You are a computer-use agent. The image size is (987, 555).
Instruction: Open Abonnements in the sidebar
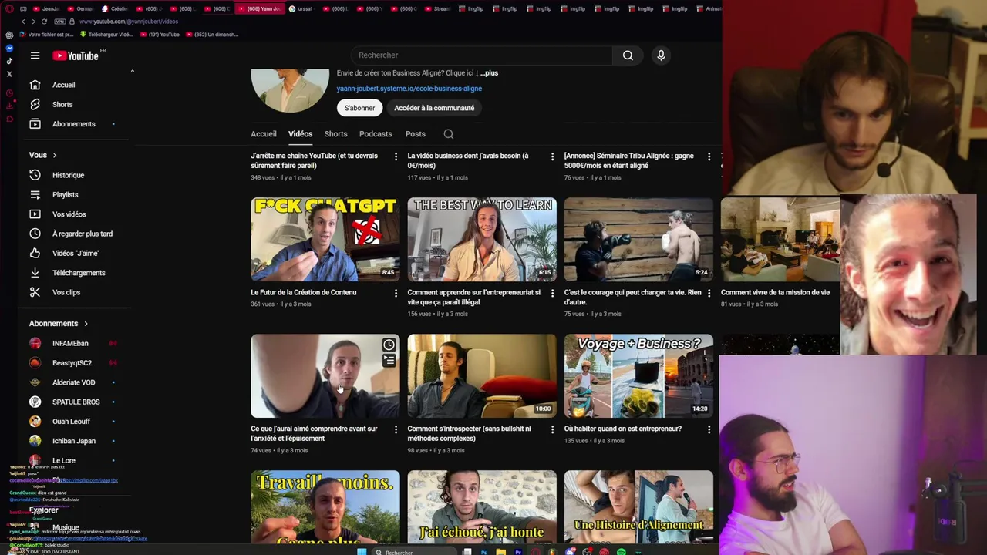pos(74,123)
